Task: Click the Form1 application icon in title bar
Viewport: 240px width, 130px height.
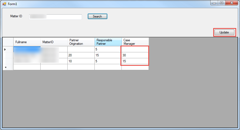Action: click(4, 4)
